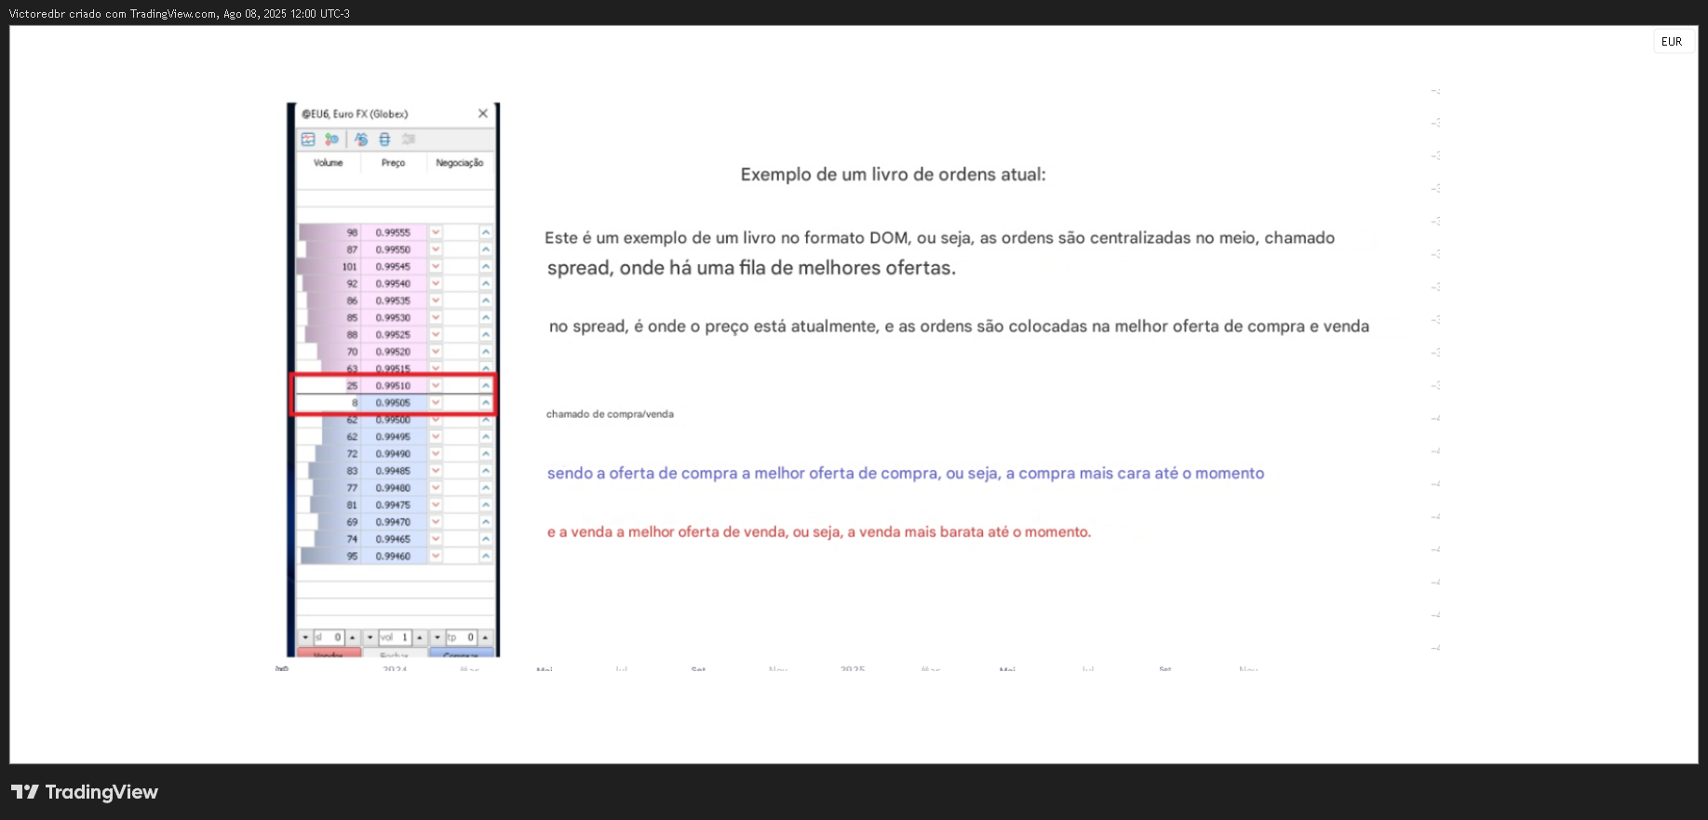1708x820 pixels.
Task: Decrease the tp value with its down arrow
Action: tap(437, 638)
